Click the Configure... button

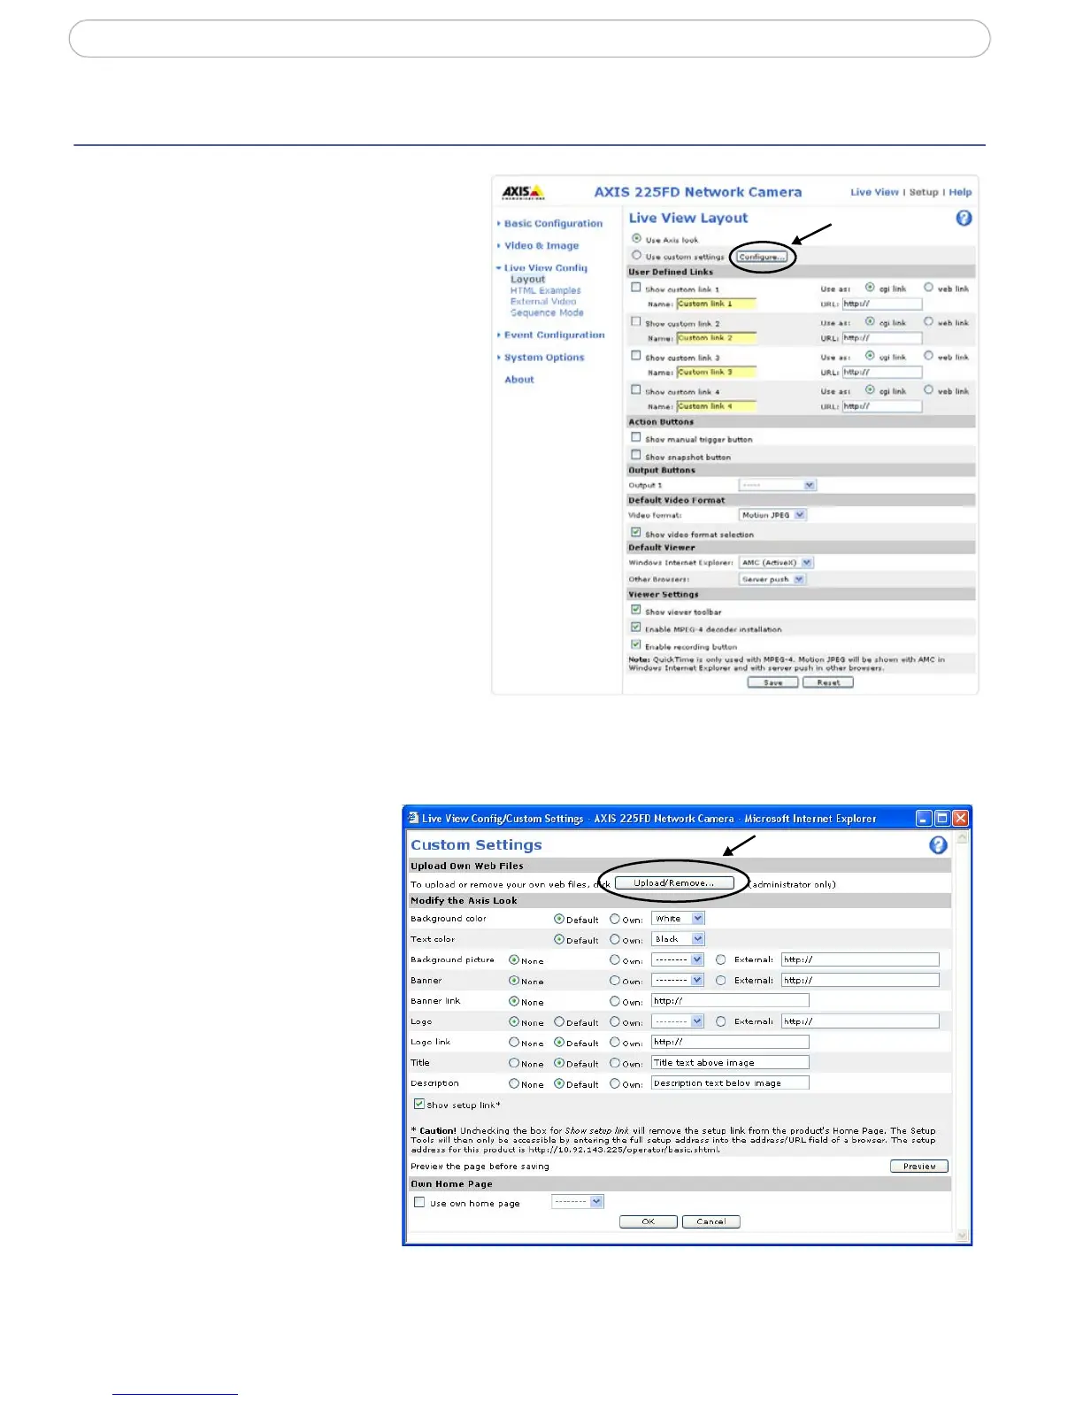(x=762, y=257)
